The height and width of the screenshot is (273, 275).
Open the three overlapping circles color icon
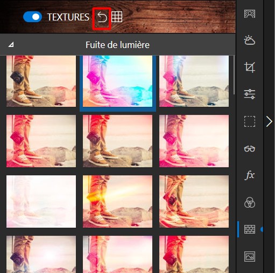pos(250,202)
